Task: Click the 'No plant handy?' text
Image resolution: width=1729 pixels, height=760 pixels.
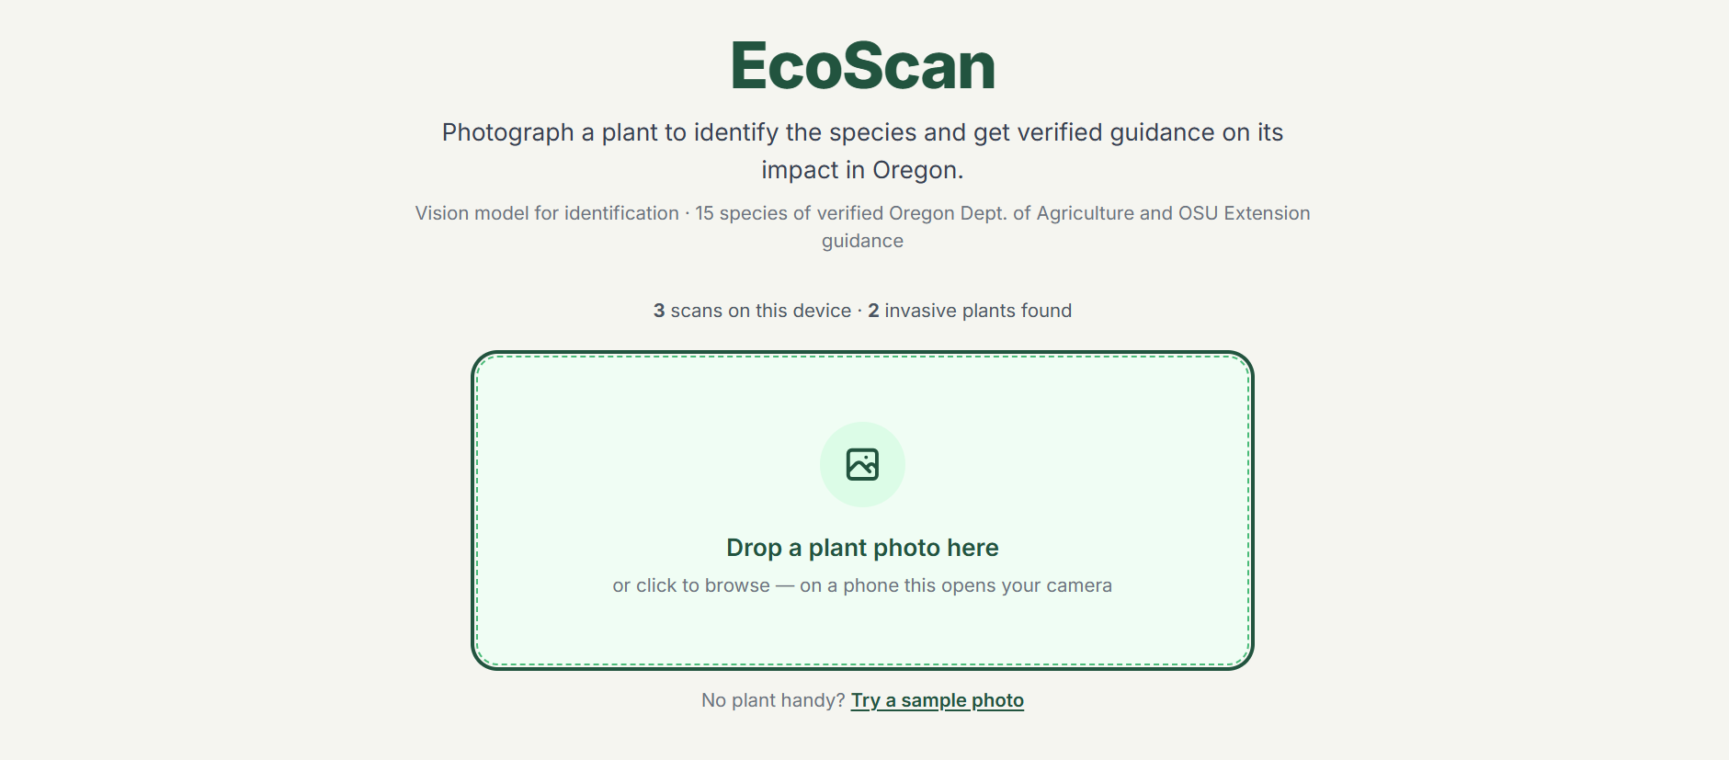Action: [x=773, y=700]
